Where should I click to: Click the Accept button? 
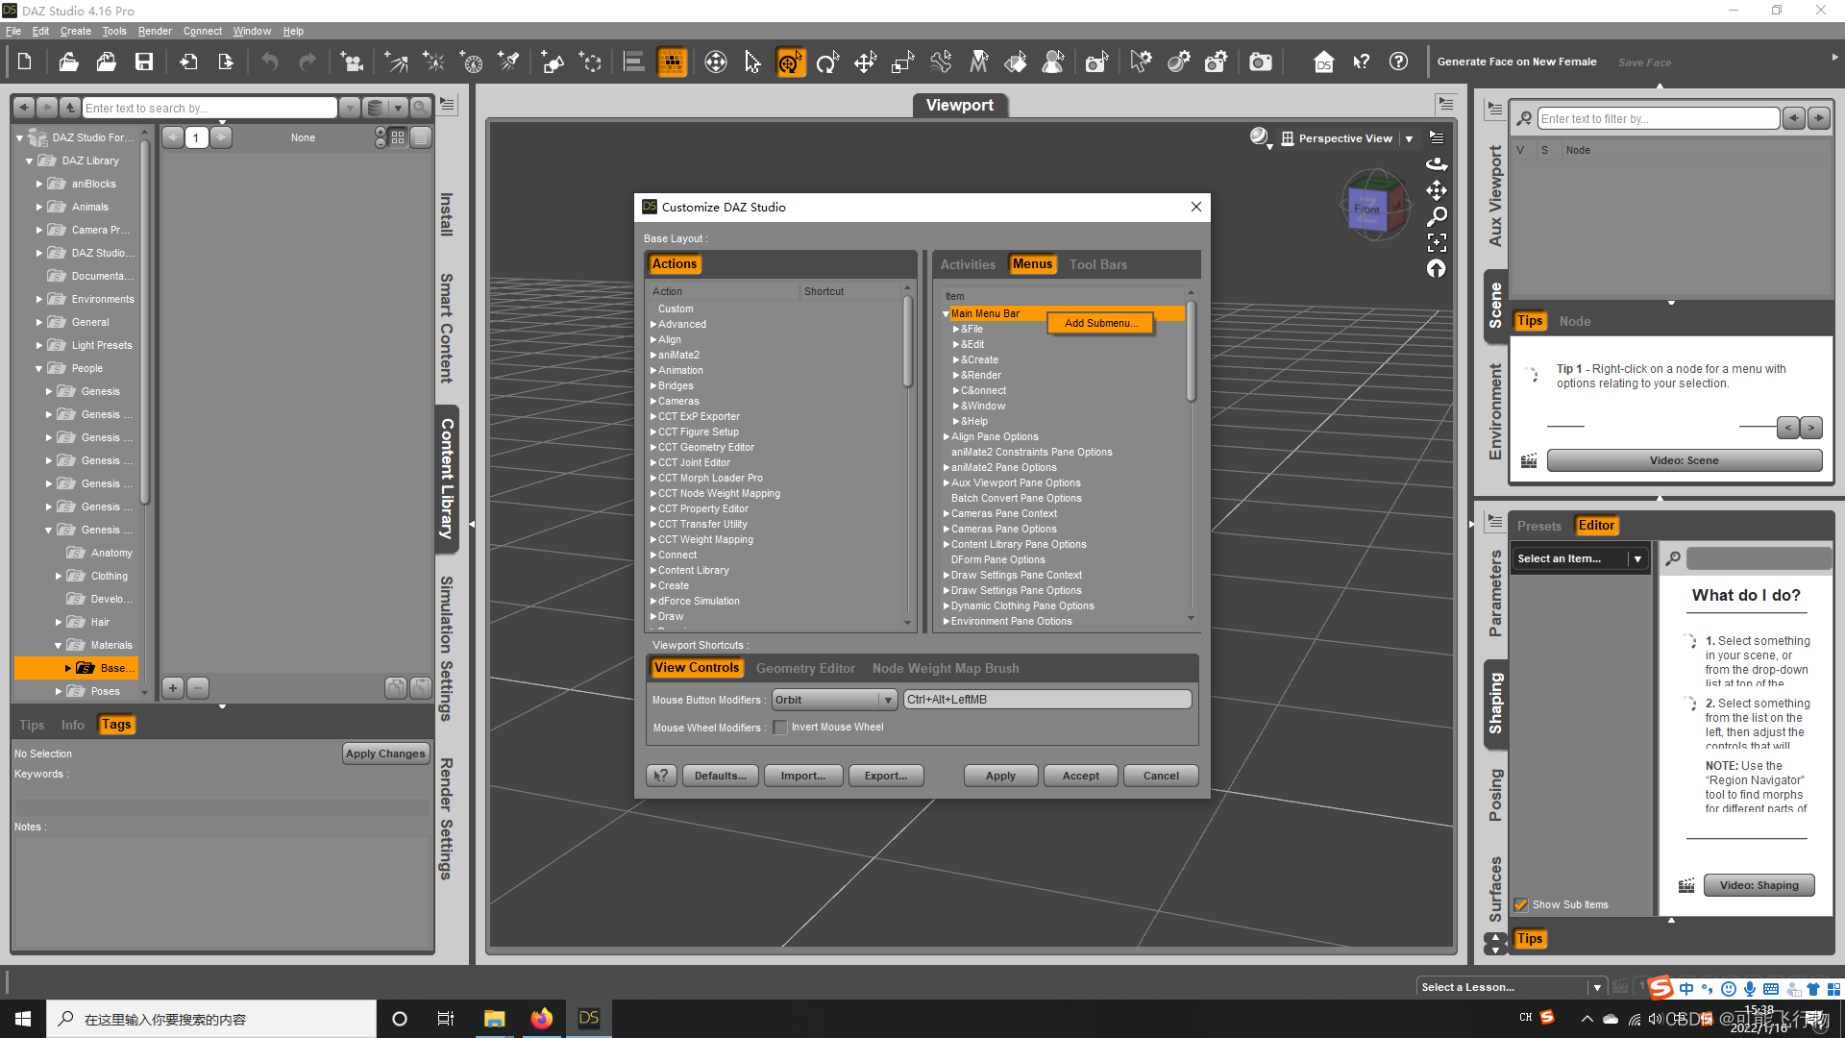pyautogui.click(x=1081, y=776)
